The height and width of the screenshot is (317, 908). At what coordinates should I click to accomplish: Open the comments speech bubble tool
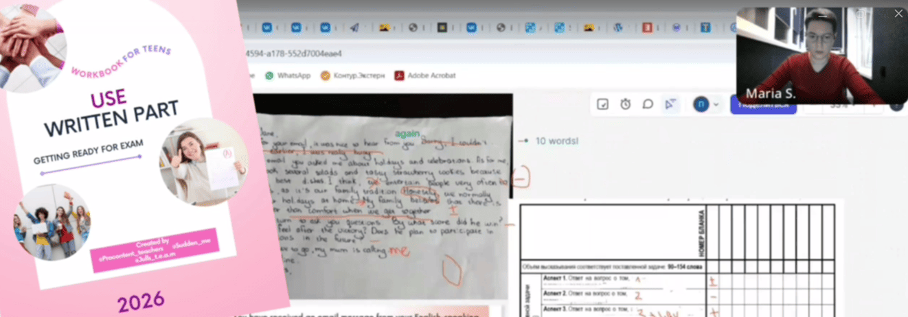tap(647, 104)
